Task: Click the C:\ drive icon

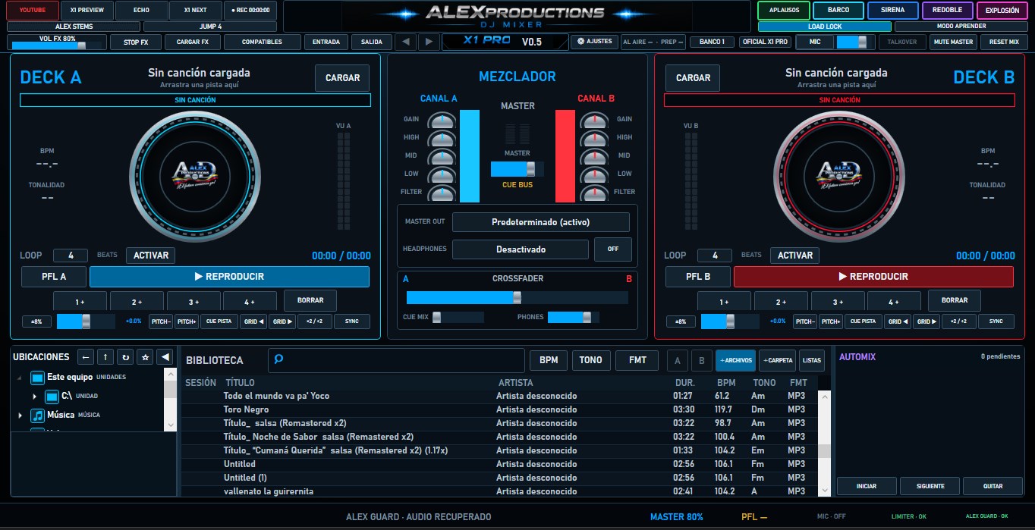Action: point(52,396)
